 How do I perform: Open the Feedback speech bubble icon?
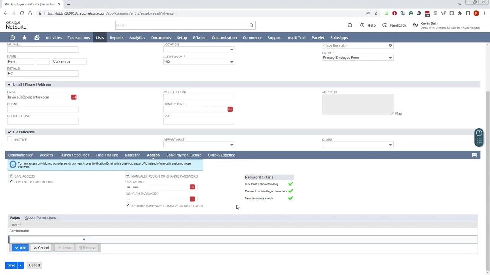coord(385,25)
